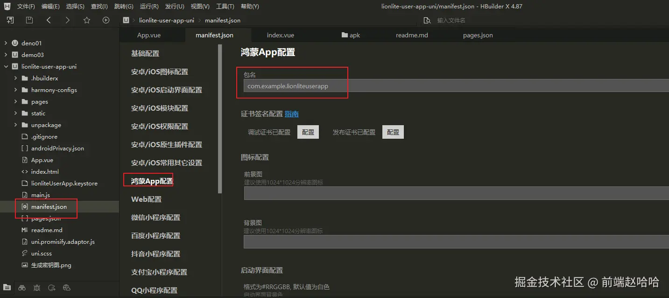Select 基础配置 in the config sidebar

145,54
